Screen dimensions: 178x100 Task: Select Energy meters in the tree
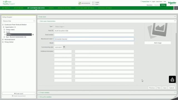[x=10, y=30]
